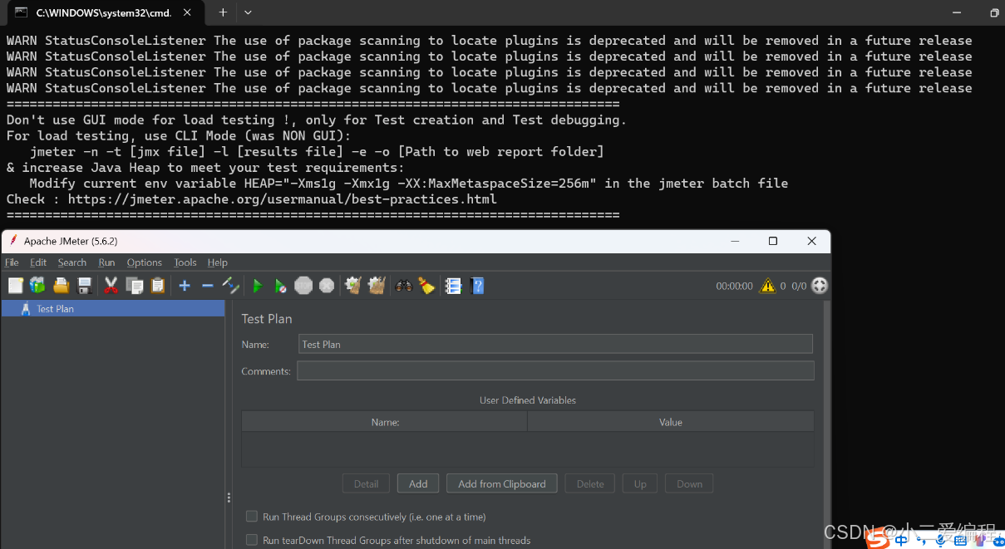This screenshot has height=549, width=1005.
Task: Click the Add from Clipboard button
Action: (x=502, y=483)
